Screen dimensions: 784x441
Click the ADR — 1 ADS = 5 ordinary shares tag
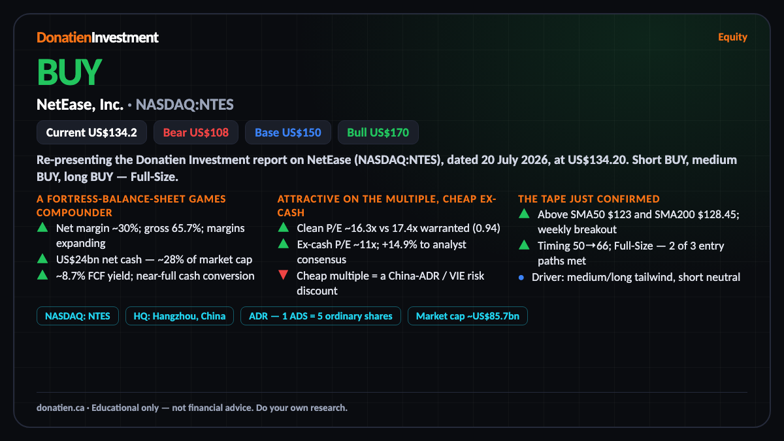coord(320,316)
